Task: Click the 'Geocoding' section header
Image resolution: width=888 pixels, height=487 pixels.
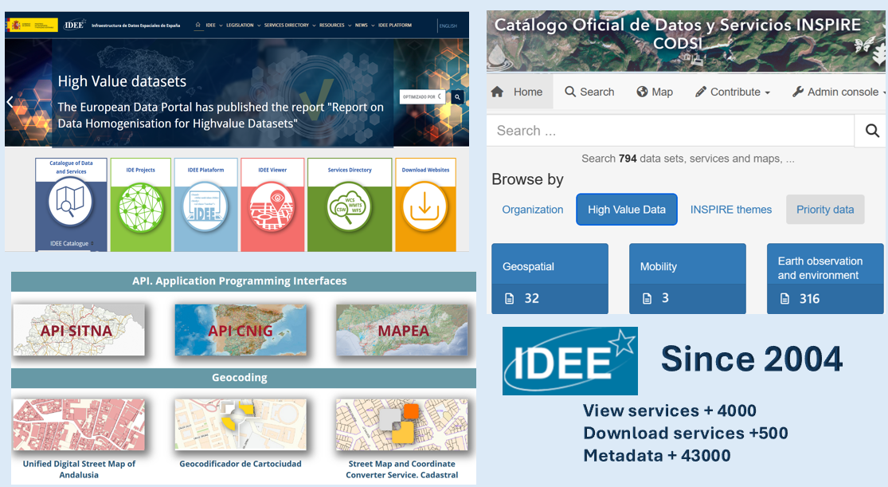Action: point(240,378)
